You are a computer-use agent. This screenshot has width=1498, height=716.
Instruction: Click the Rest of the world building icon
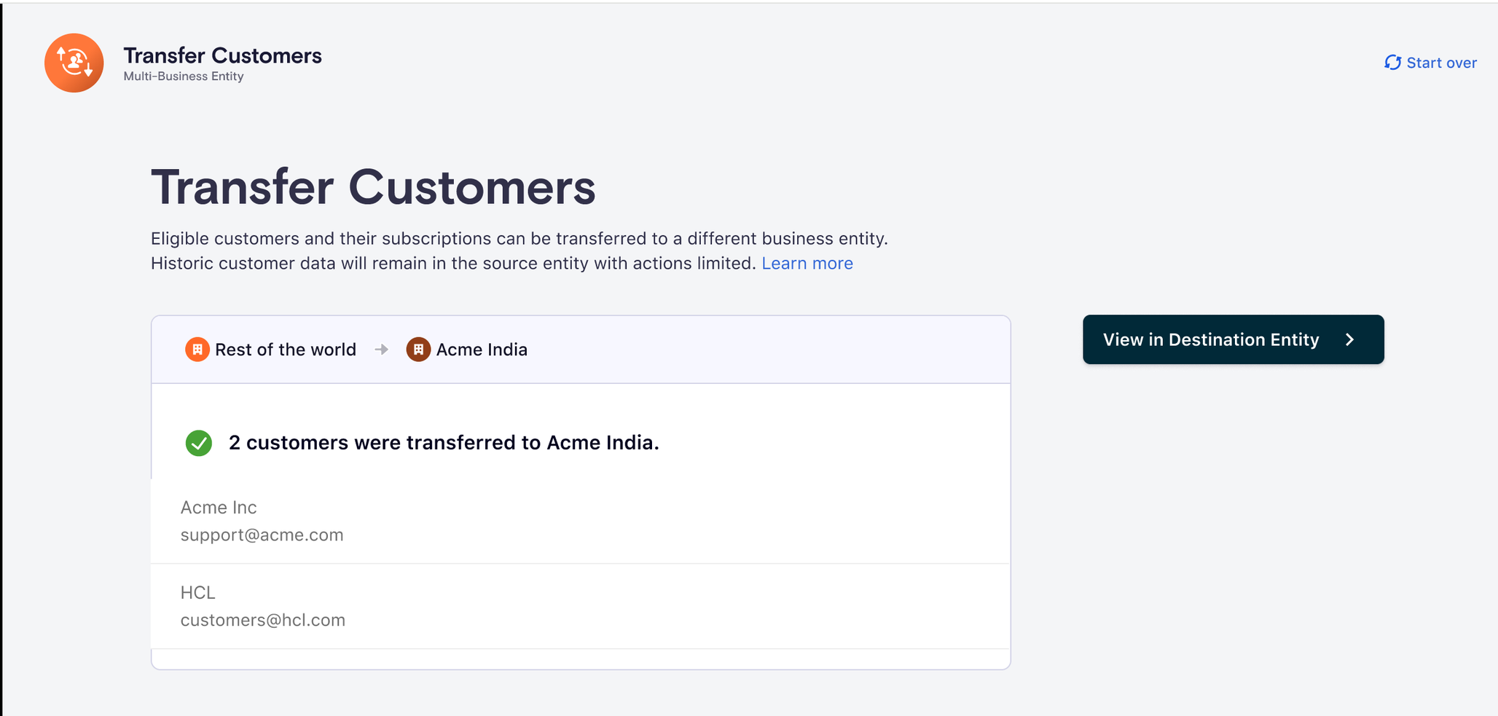tap(197, 350)
